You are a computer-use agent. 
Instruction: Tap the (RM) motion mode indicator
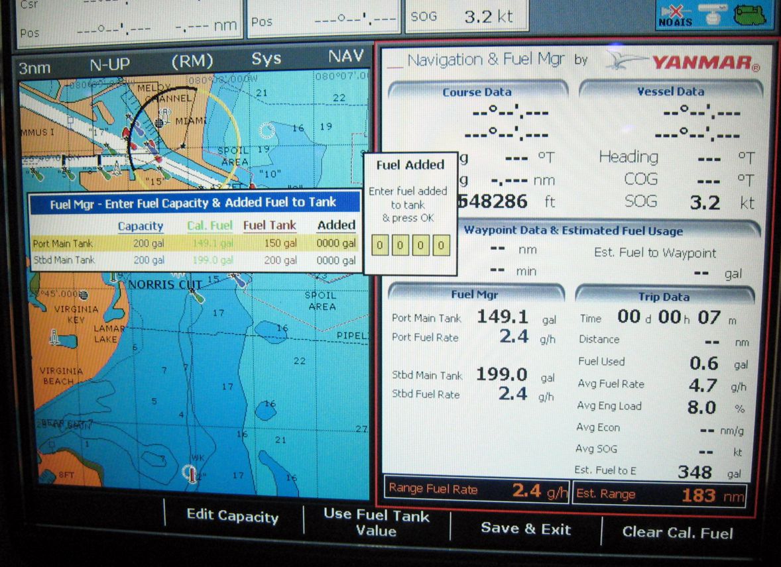click(x=192, y=62)
